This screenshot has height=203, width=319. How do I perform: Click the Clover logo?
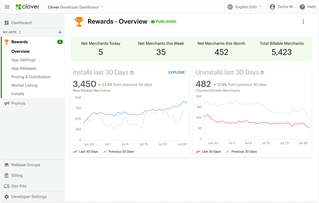(27, 7)
